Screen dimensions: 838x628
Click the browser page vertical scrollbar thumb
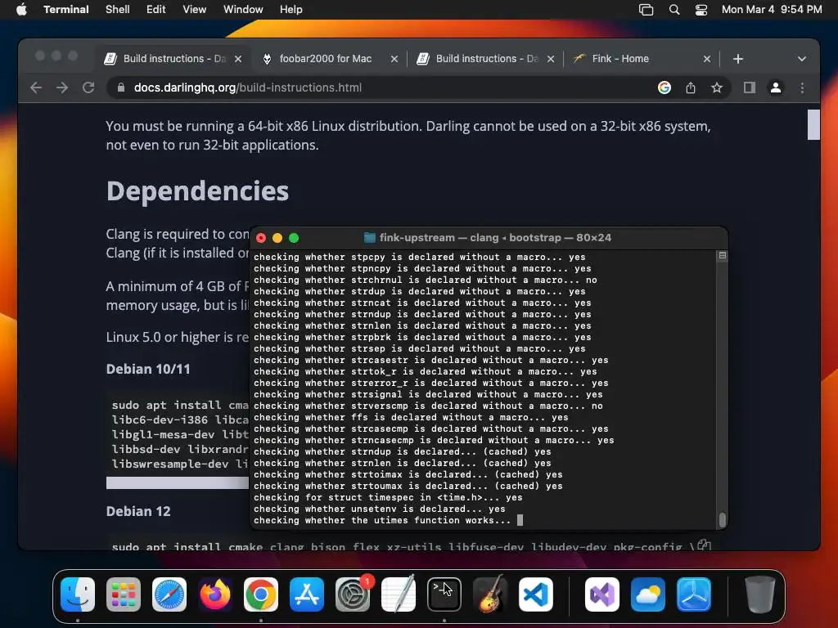tap(813, 124)
